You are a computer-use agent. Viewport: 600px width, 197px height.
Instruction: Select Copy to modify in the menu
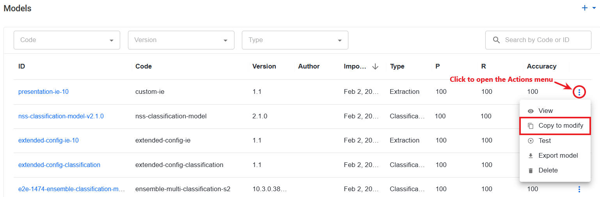[x=554, y=126]
